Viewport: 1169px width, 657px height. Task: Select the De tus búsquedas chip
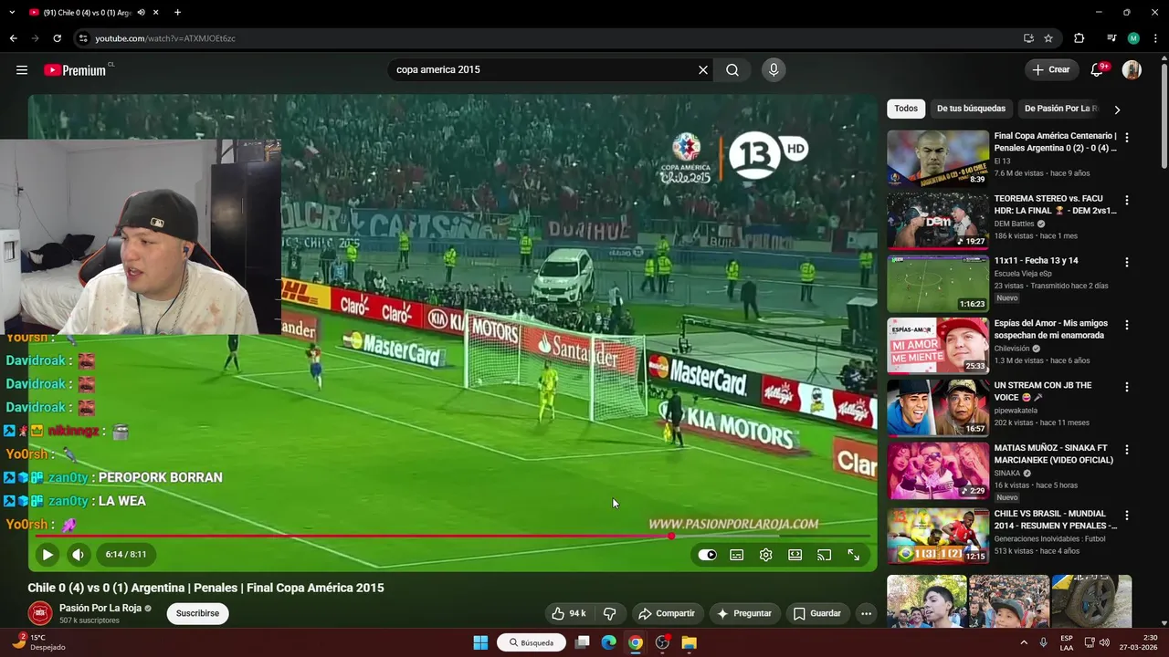[971, 109]
